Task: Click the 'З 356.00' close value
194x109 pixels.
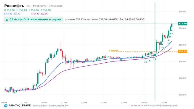Action: (46, 10)
